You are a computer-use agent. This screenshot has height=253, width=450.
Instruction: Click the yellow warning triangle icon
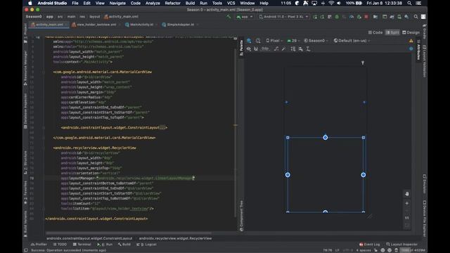tap(411, 41)
